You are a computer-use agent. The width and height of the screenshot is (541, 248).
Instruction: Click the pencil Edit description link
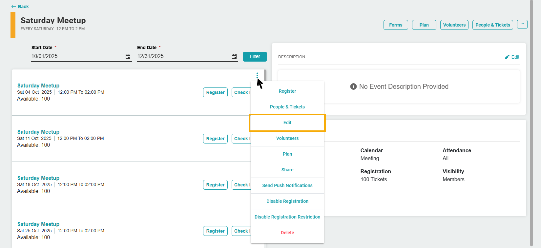coord(512,57)
